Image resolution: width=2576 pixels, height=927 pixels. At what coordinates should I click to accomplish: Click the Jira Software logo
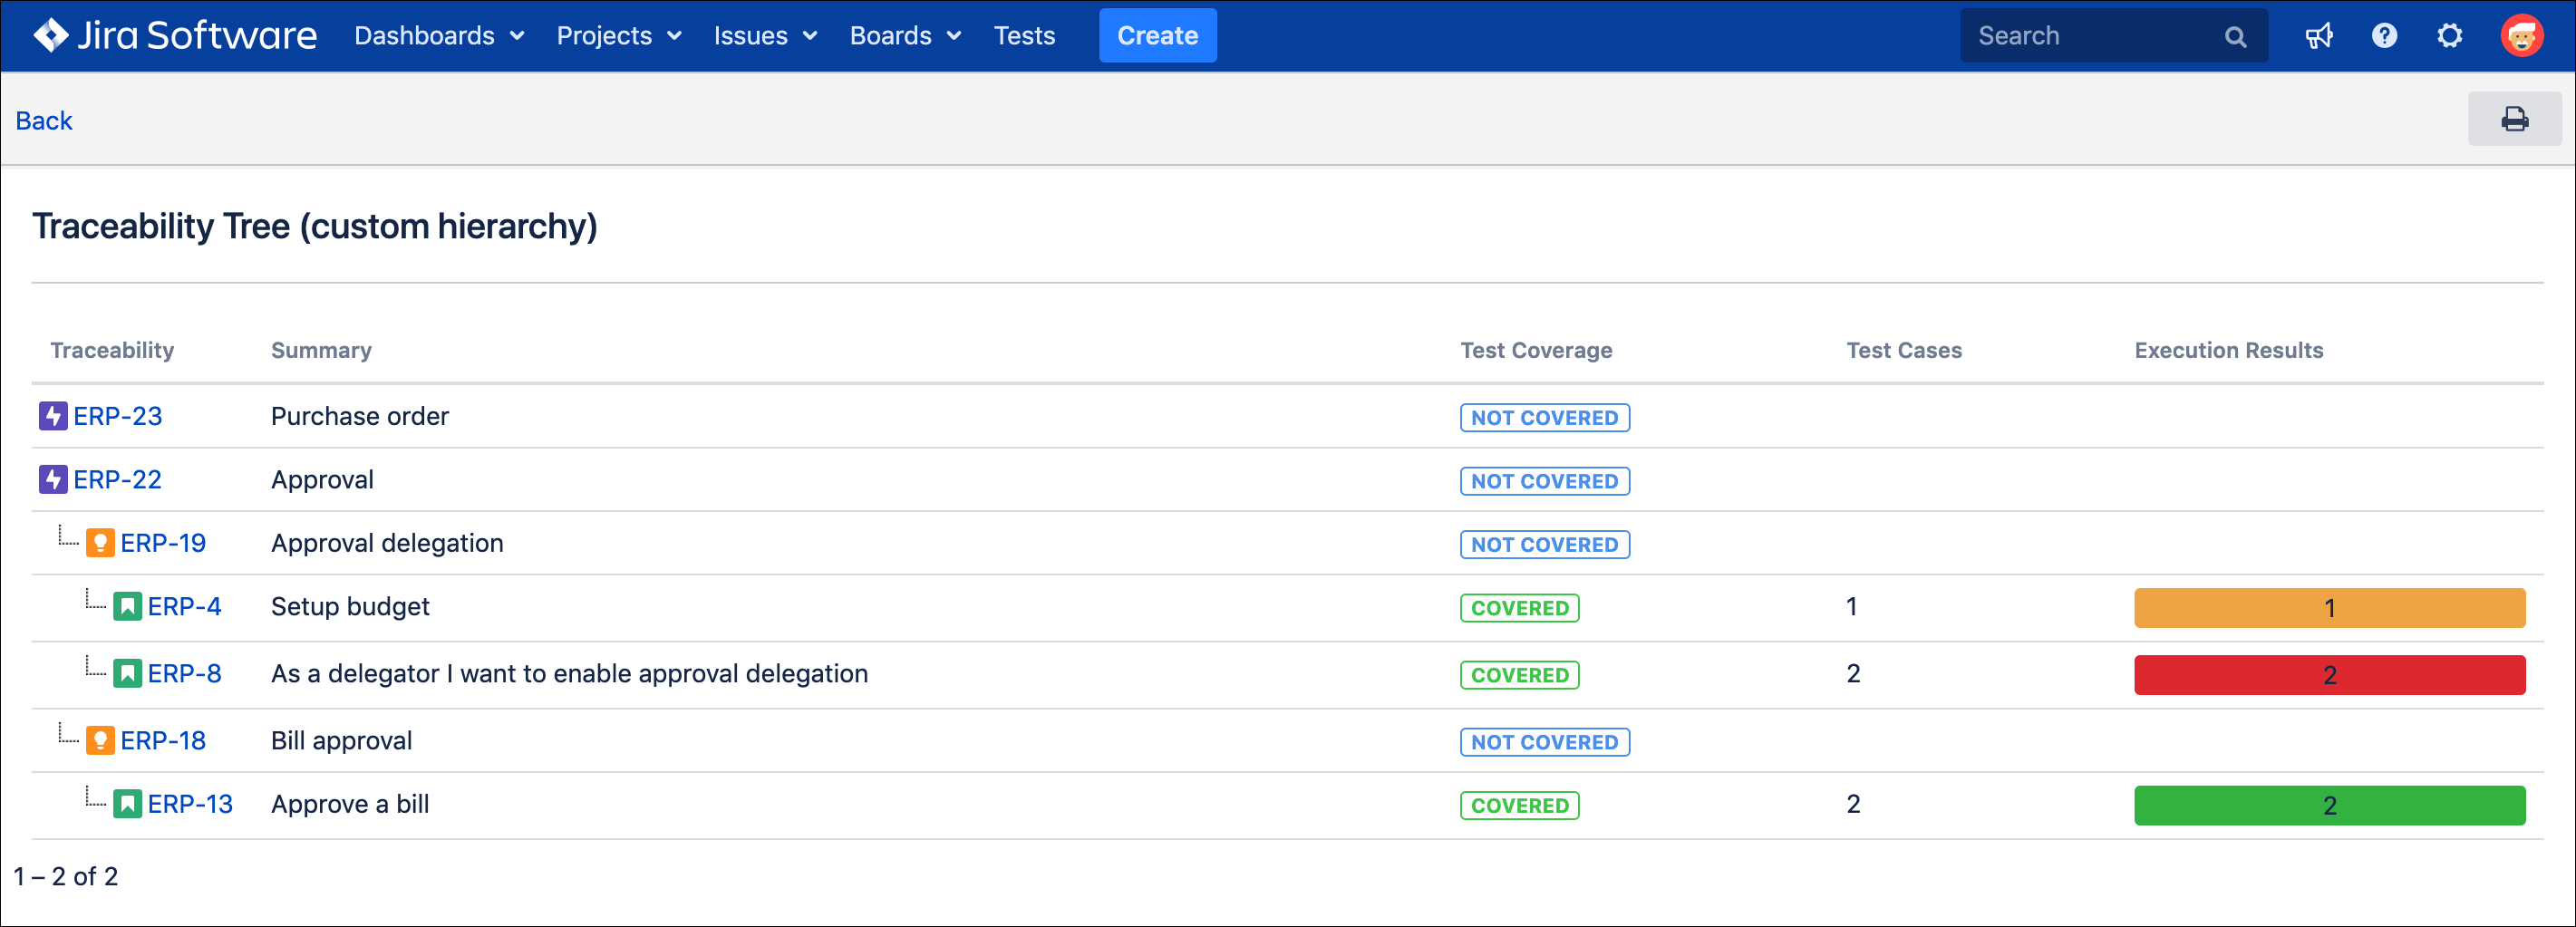[175, 36]
